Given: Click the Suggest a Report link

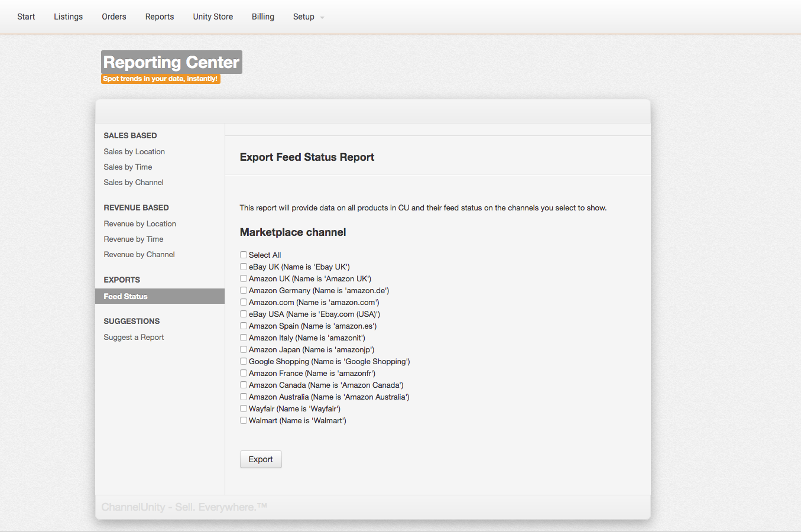Looking at the screenshot, I should pos(134,338).
